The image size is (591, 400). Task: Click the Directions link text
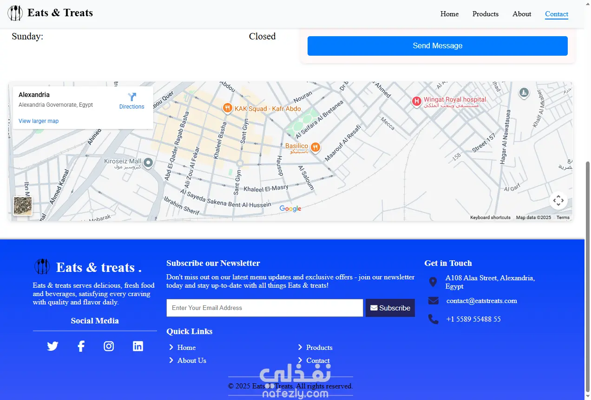(x=132, y=107)
